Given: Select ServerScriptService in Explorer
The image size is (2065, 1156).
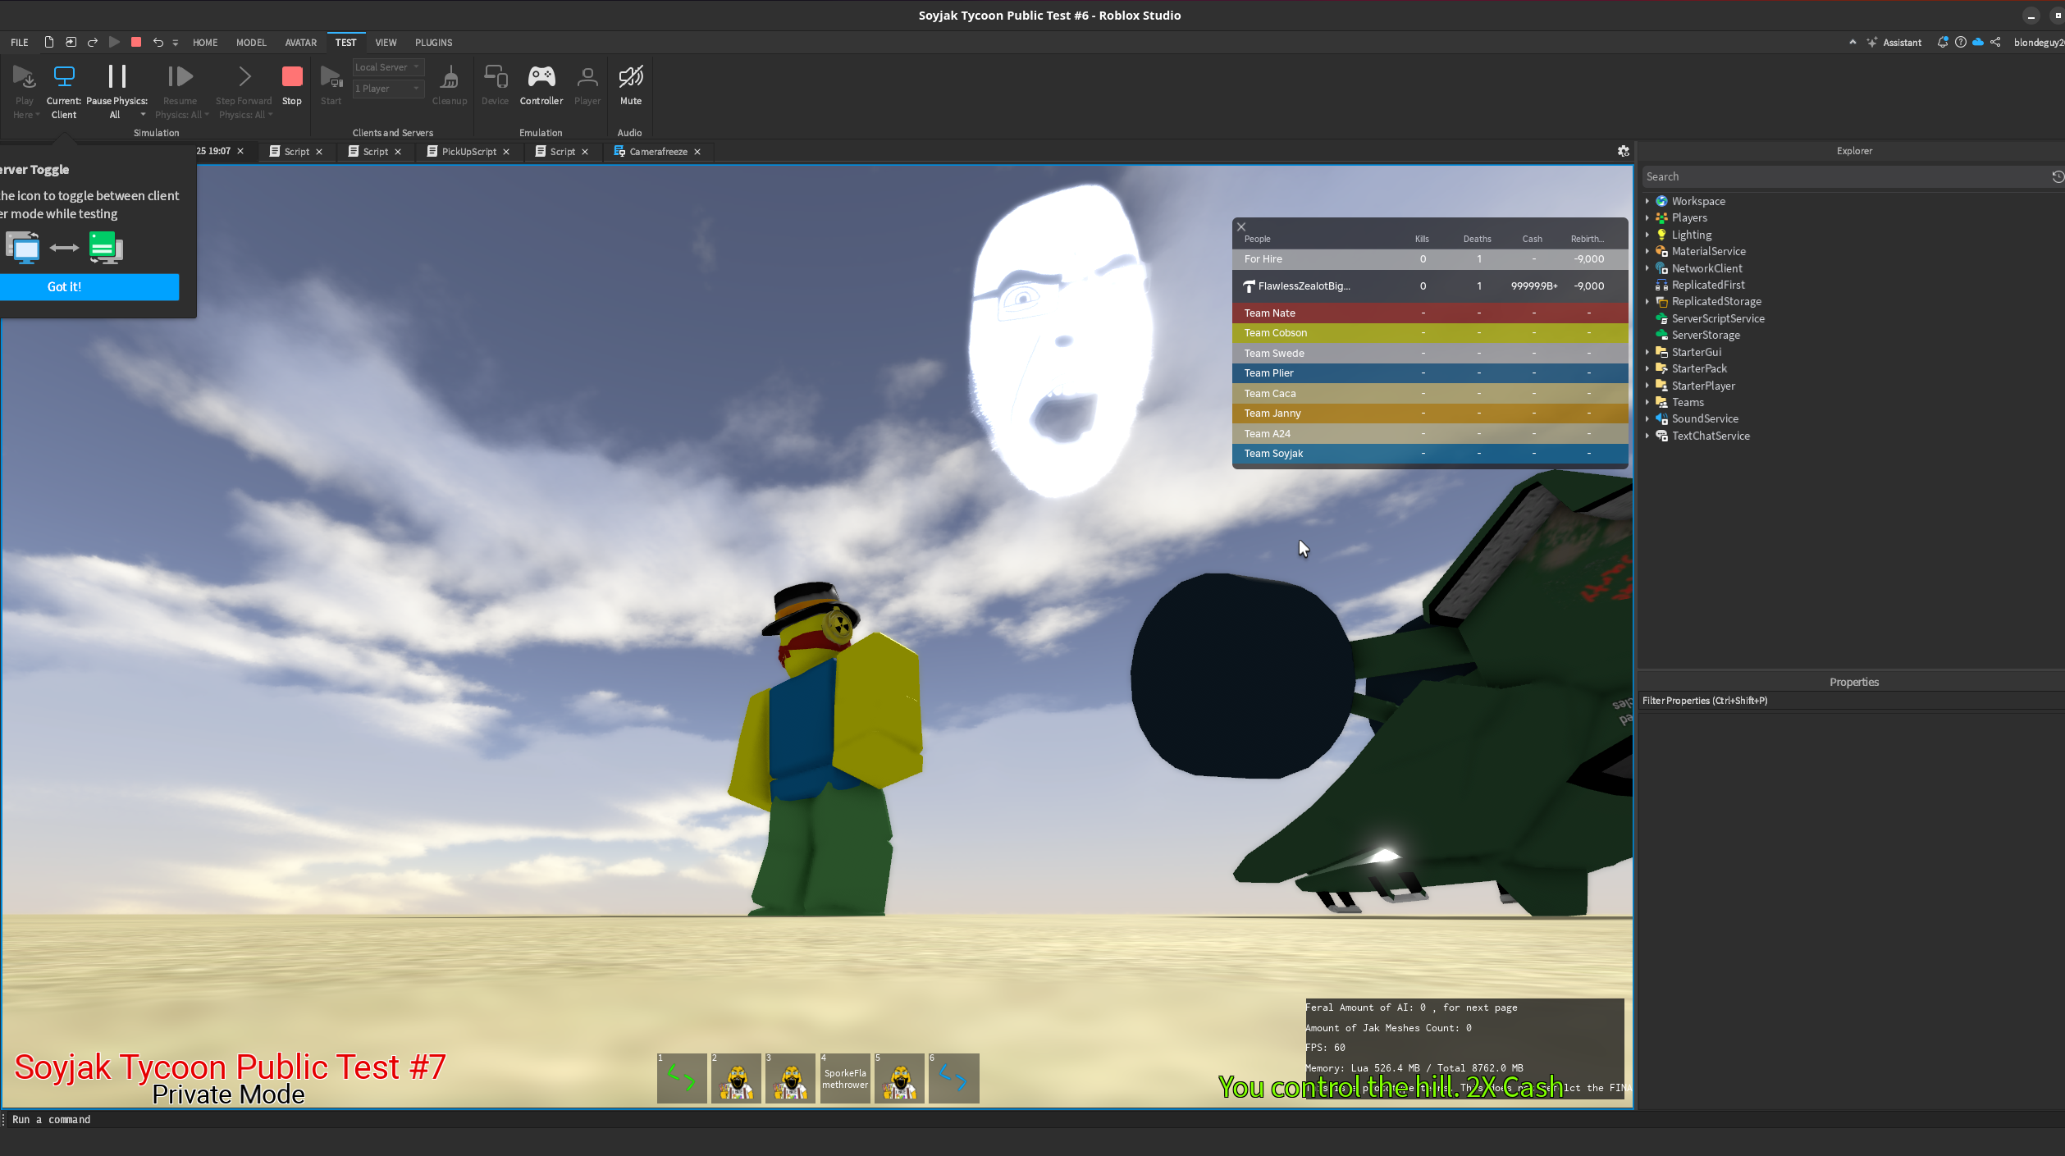Looking at the screenshot, I should pos(1717,318).
